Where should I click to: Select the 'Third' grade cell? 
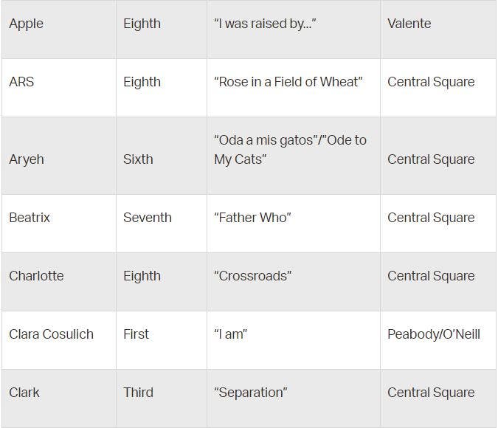click(138, 393)
